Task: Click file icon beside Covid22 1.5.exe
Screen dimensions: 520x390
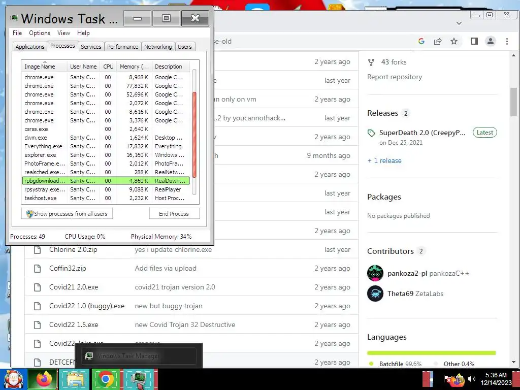Action: 38,324
